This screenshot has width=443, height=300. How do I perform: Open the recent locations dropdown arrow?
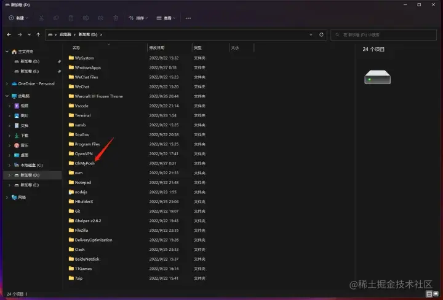(x=29, y=34)
